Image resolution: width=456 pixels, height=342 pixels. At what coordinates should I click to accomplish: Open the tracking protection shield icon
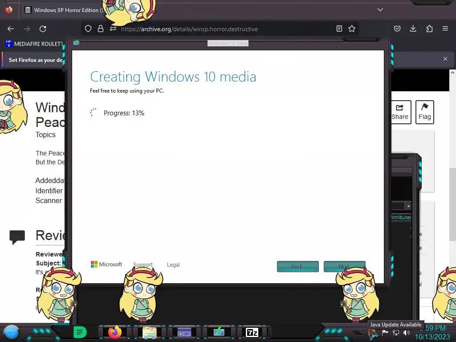(x=88, y=28)
